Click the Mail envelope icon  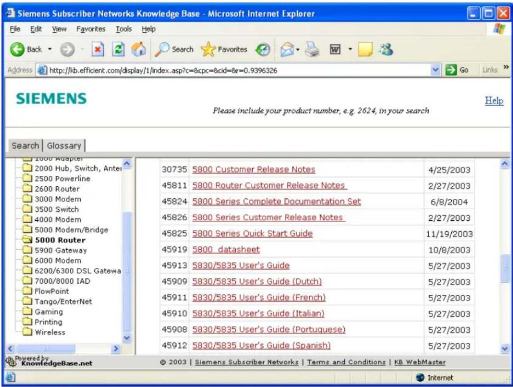click(x=287, y=50)
